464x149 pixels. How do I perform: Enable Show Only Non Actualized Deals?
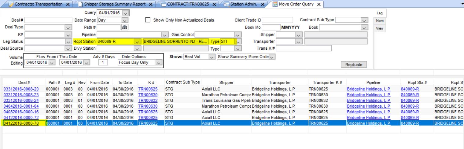tap(148, 20)
